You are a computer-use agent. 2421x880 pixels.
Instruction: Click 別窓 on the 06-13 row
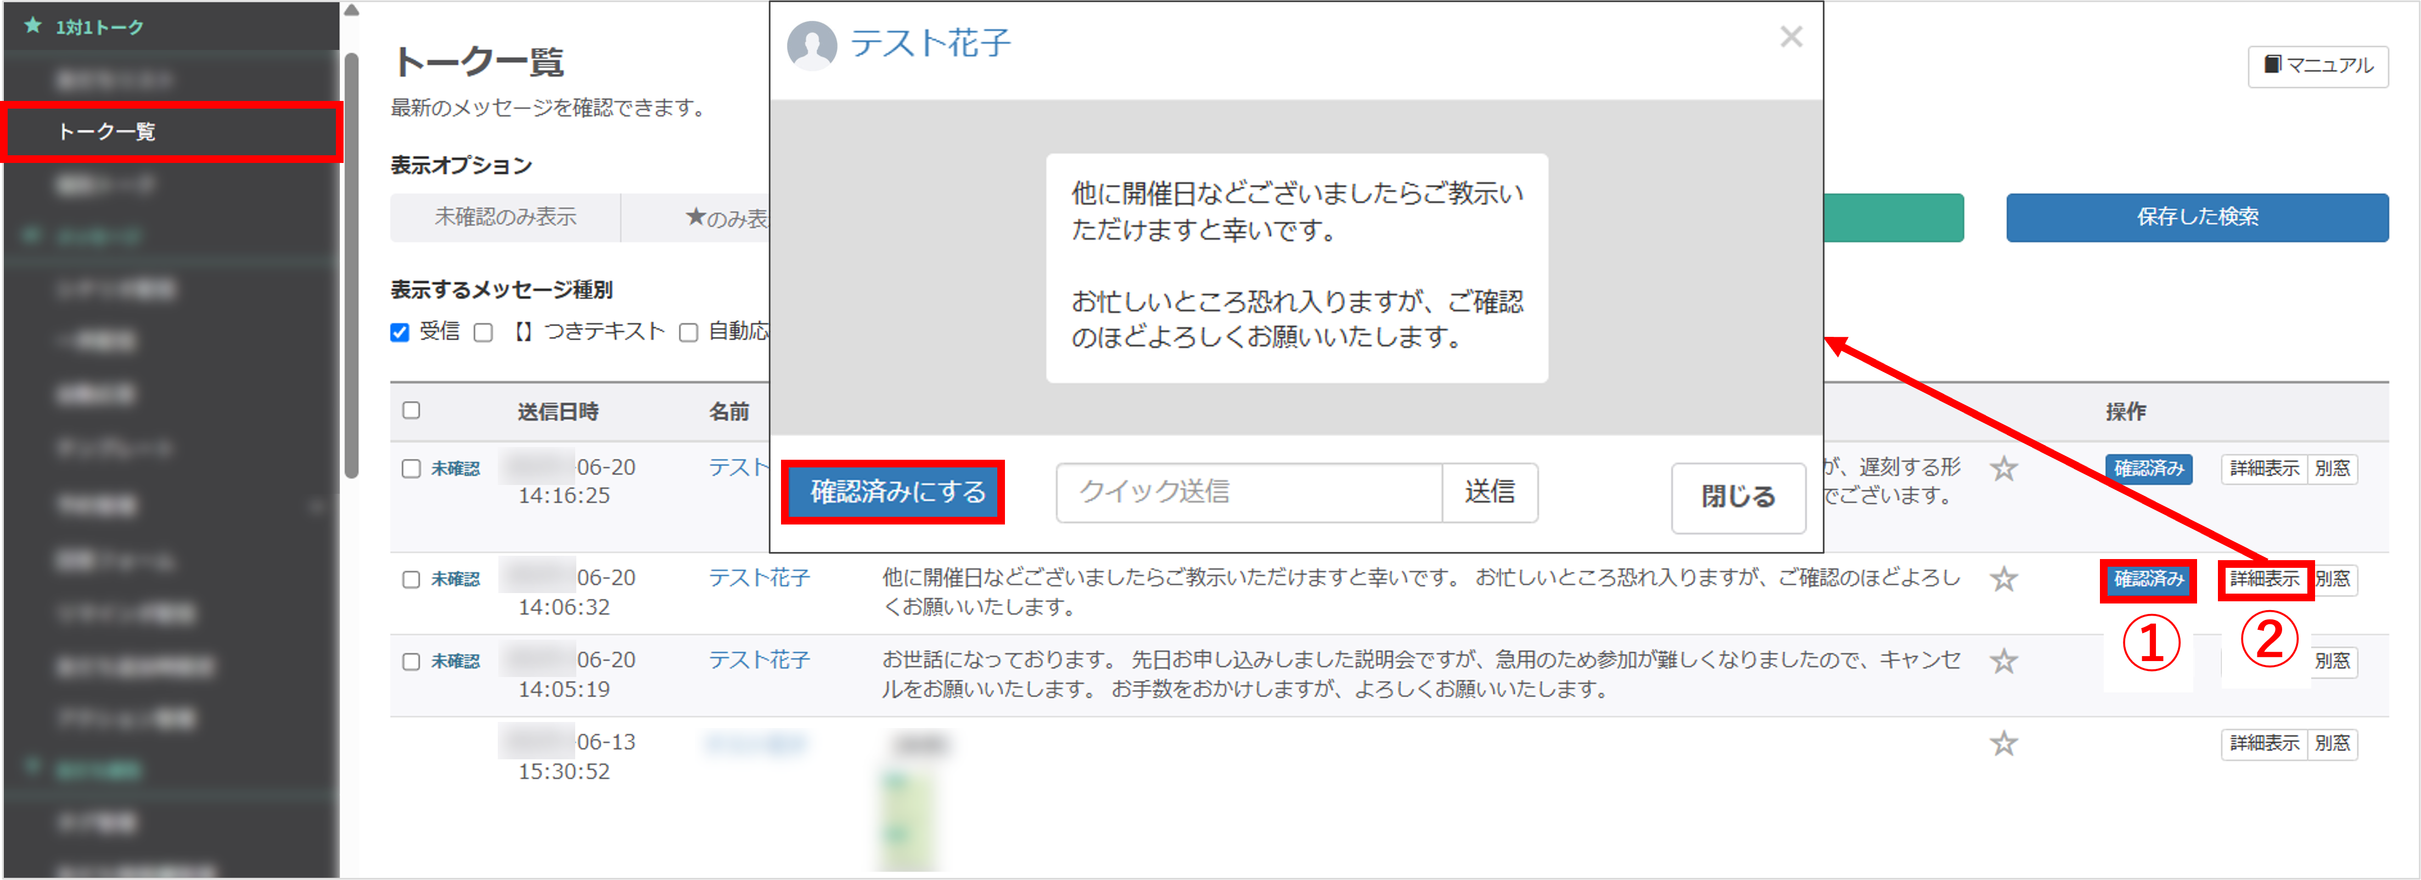[x=2333, y=744]
